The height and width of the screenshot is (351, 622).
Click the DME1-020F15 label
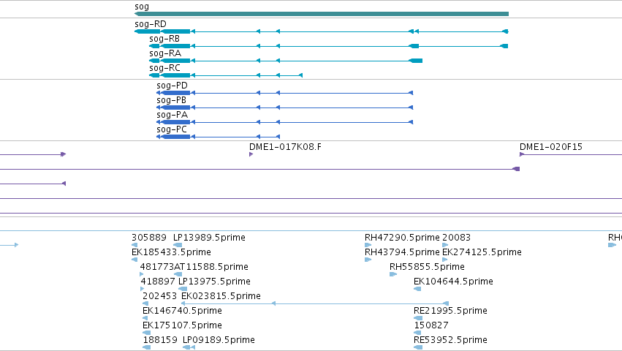(x=551, y=147)
